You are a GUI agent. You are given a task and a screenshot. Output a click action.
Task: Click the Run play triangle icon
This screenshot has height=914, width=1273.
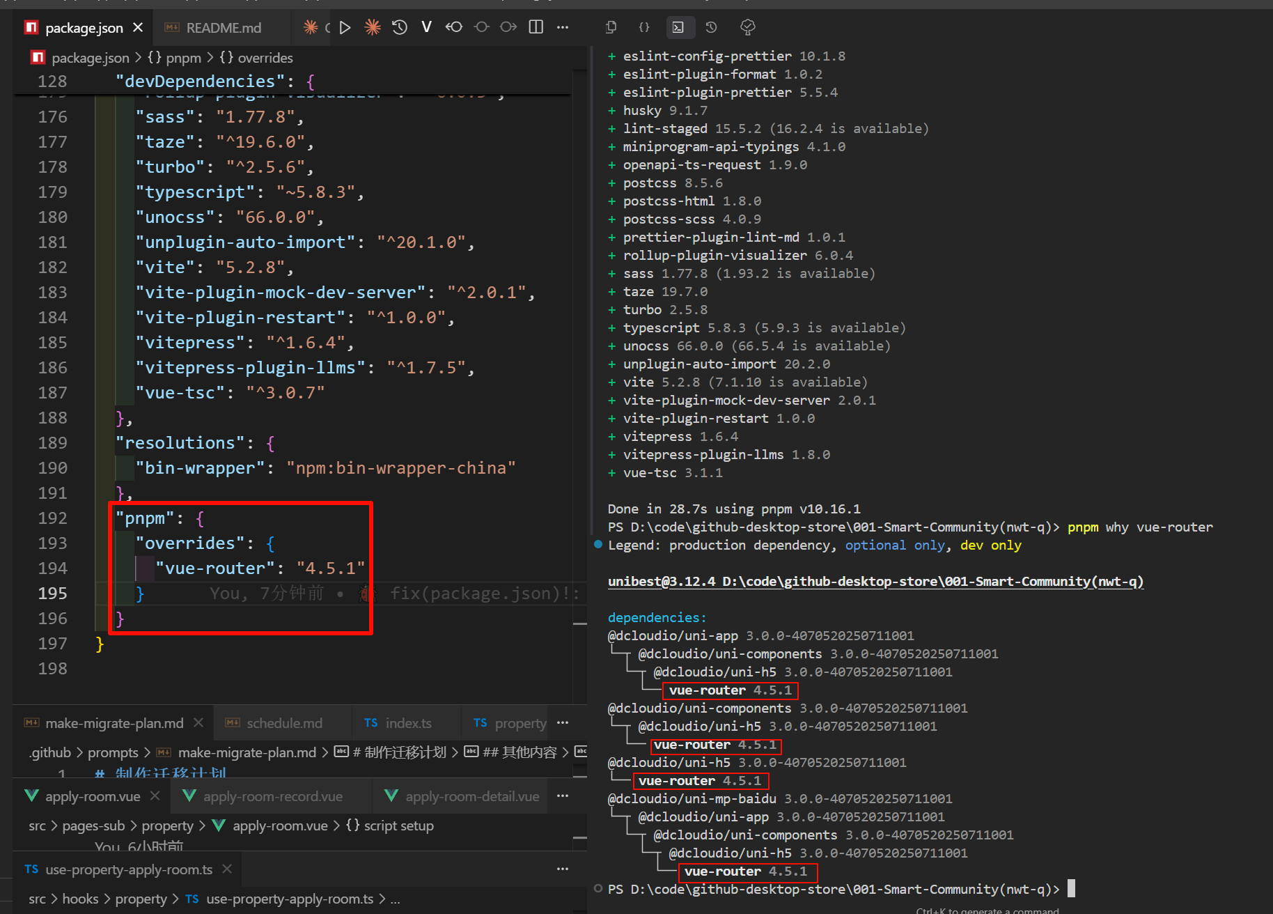(x=345, y=27)
